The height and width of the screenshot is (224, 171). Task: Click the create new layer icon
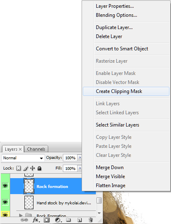click(80, 220)
